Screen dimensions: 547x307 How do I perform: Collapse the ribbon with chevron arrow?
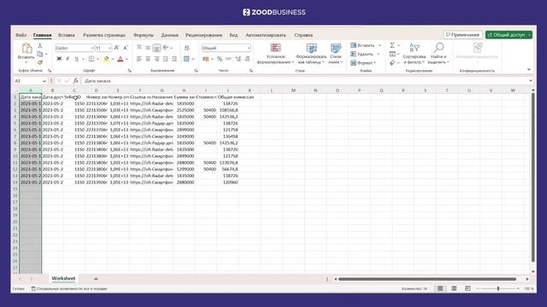pos(529,70)
